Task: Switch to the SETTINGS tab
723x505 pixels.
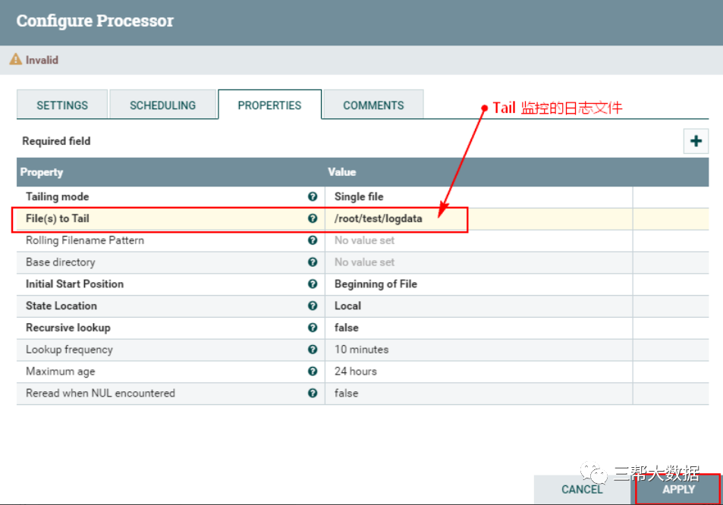Action: (x=62, y=105)
